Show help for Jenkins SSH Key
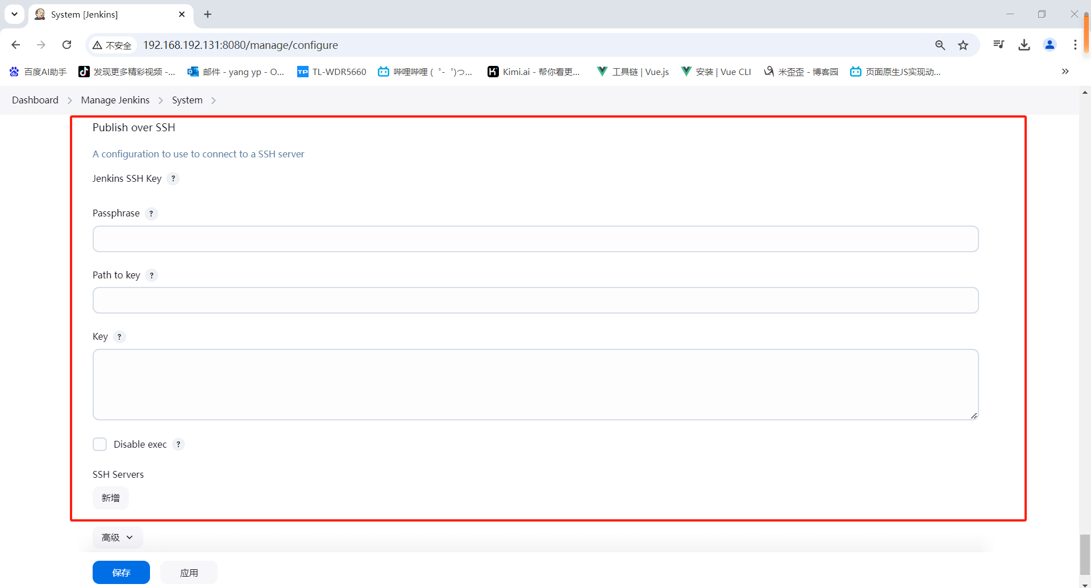Screen dimensions: 1091x588 (173, 178)
